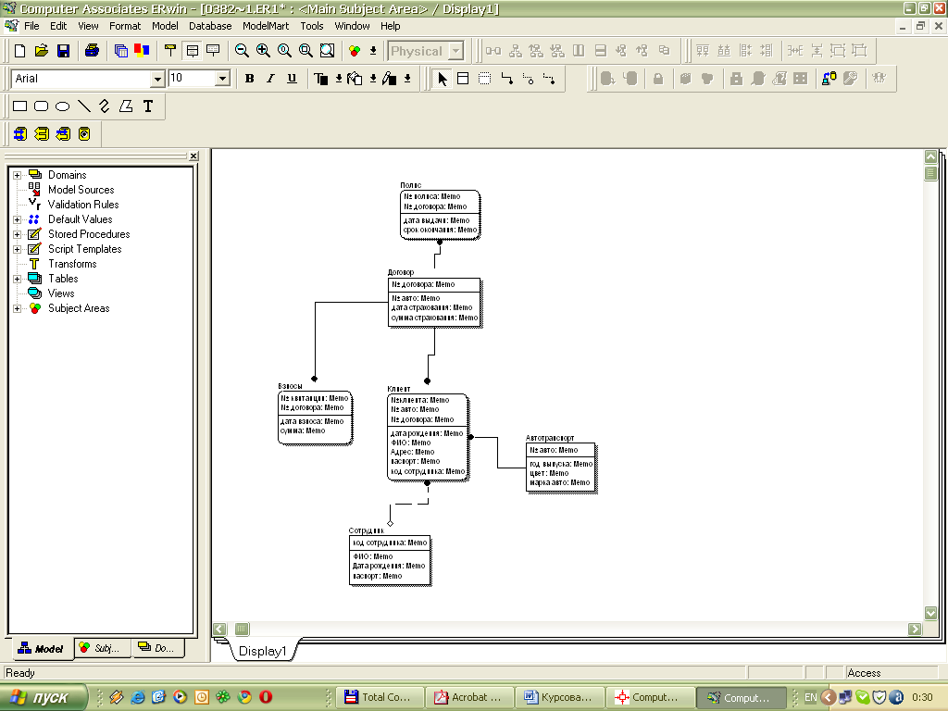948x711 pixels.
Task: Open the Tools menu
Action: [311, 26]
